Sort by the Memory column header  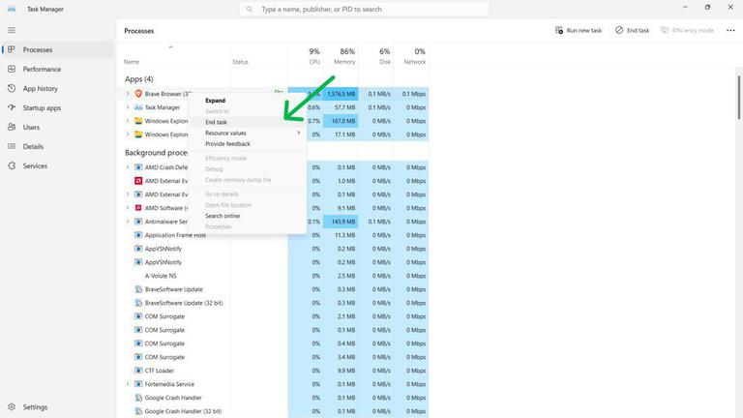[x=341, y=56]
